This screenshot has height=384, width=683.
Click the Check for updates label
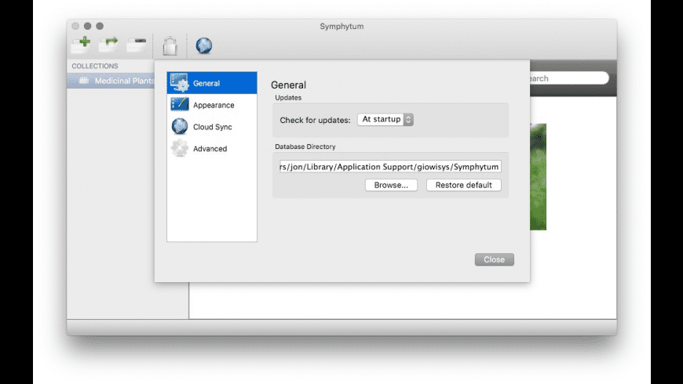[x=315, y=120]
